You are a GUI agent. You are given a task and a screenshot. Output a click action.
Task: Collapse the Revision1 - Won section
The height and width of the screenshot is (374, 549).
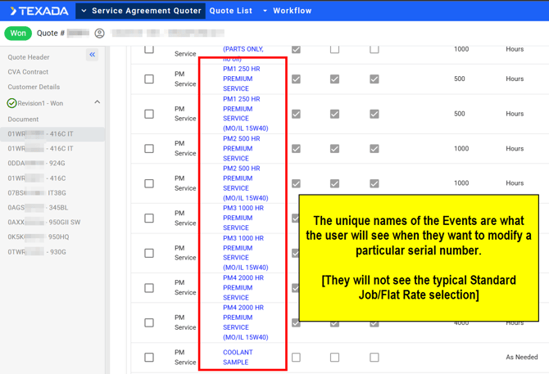97,102
